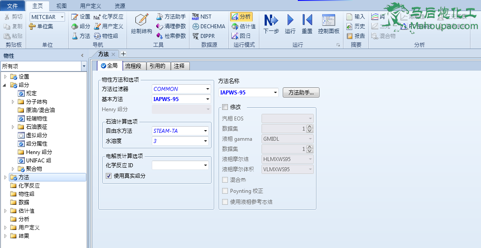This screenshot has height=248, width=481.
Task: Open 物性组 from ribbon navigation
Action: (106, 36)
